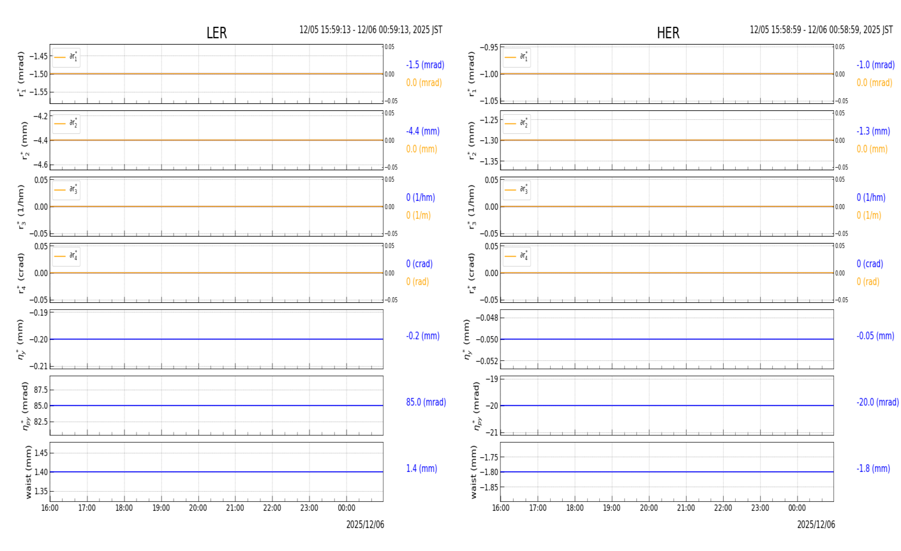Click the ∂r2* legend entry in the LER plot

(x=66, y=124)
